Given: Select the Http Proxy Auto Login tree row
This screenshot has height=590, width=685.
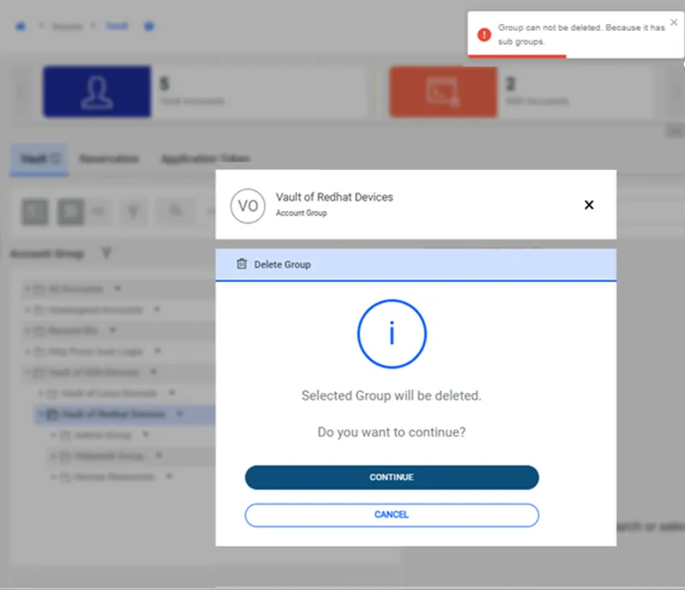Looking at the screenshot, I should [118, 352].
